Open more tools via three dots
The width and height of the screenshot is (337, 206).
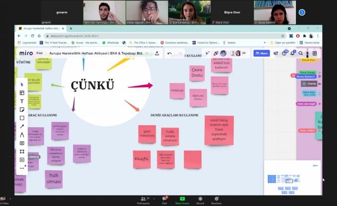click(x=22, y=168)
